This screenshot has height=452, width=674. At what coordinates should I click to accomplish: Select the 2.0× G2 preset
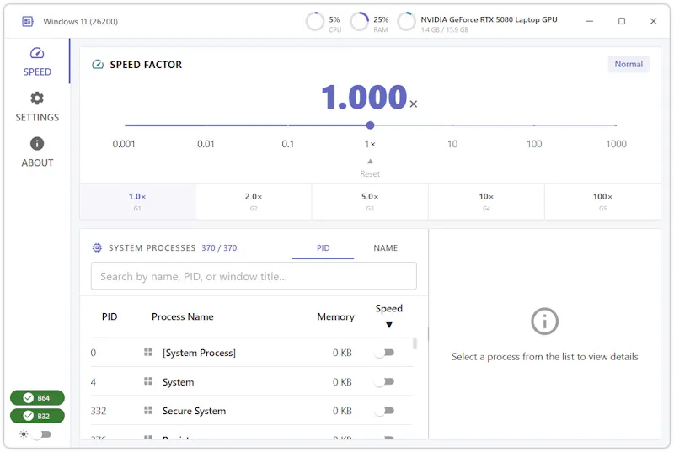pos(254,202)
